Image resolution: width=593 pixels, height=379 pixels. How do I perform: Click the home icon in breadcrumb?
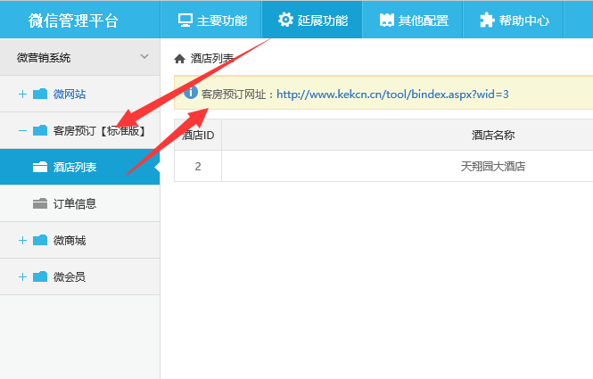(x=179, y=59)
